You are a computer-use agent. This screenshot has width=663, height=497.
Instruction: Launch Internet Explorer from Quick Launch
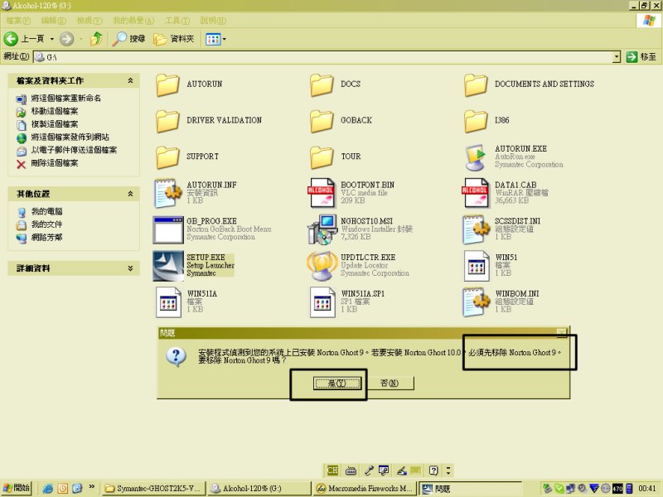click(48, 489)
